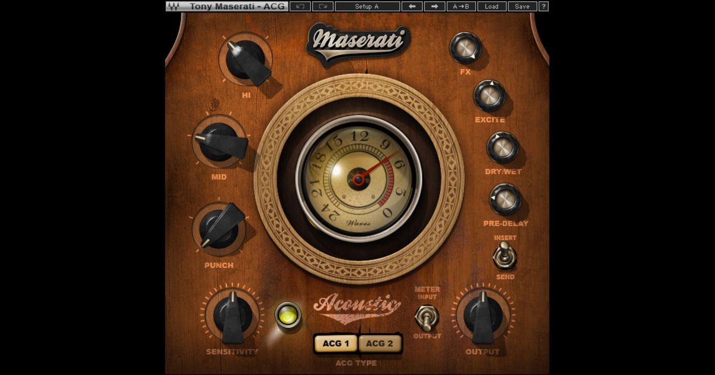
Task: Click the EXCITE label
Action: 490,120
